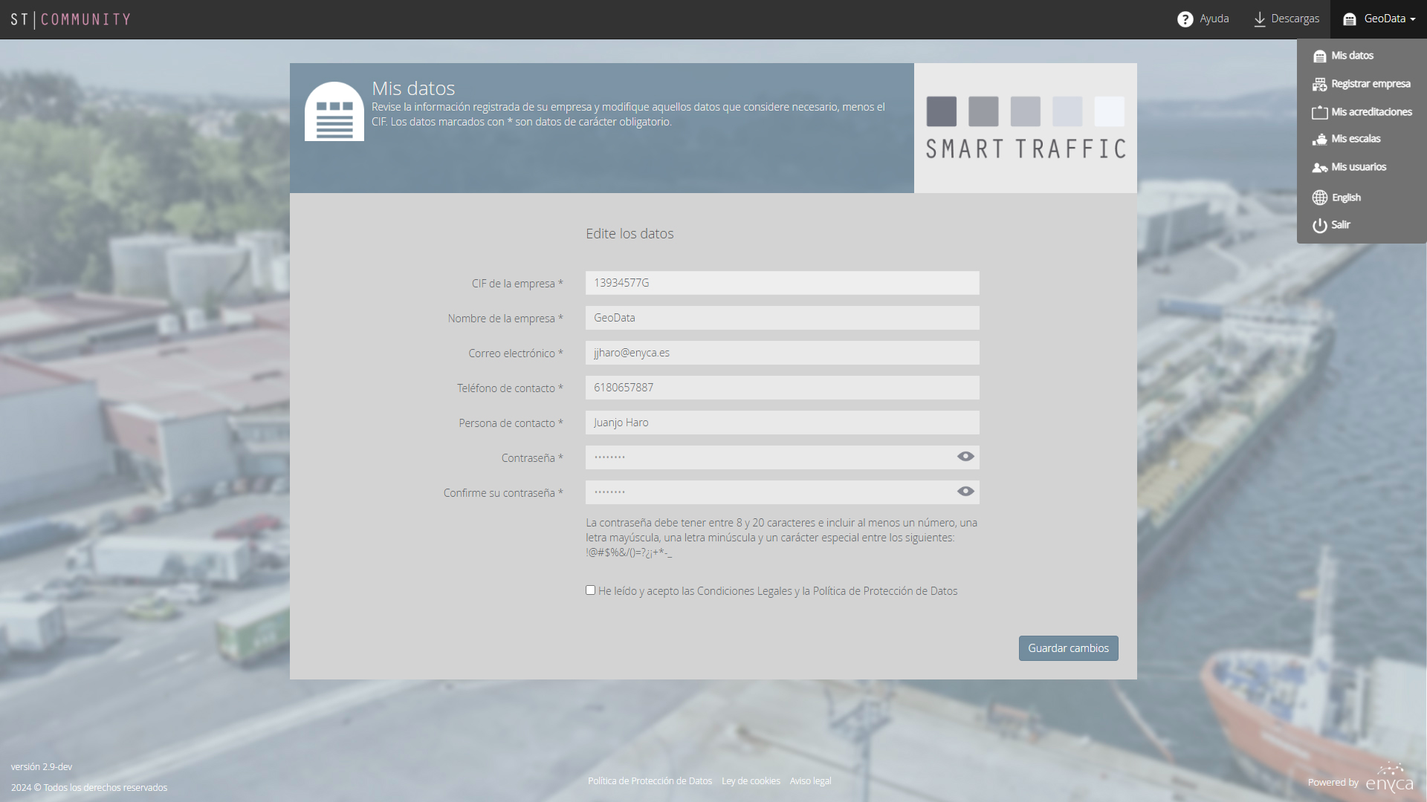
Task: Accept the Condiciones Legales checkbox
Action: [591, 590]
